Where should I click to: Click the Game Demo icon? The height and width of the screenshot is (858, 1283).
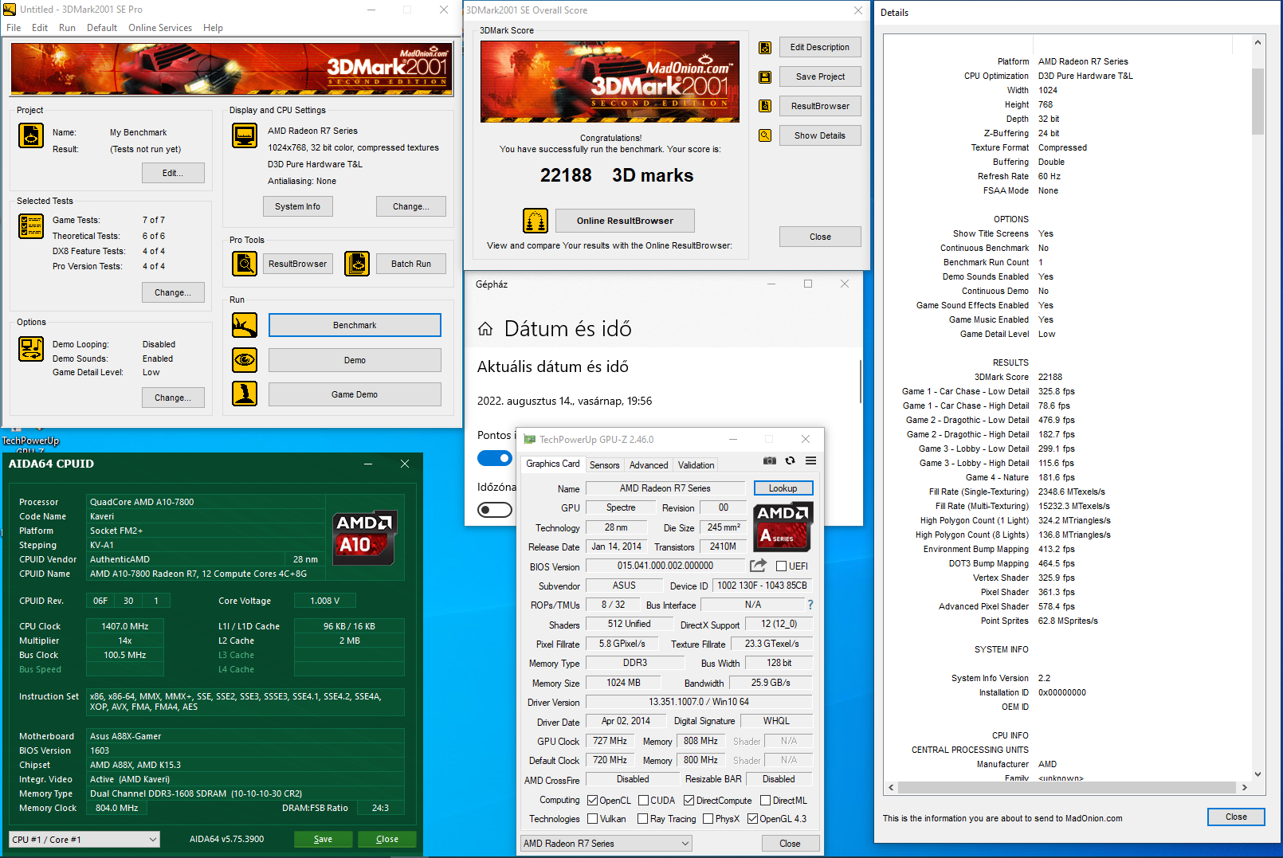(x=245, y=394)
